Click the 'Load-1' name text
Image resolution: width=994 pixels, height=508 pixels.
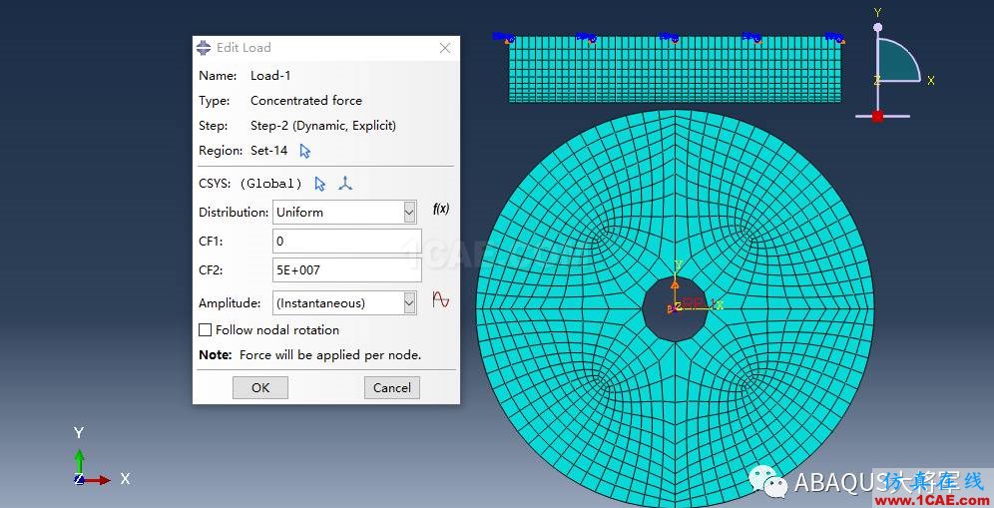tap(270, 76)
